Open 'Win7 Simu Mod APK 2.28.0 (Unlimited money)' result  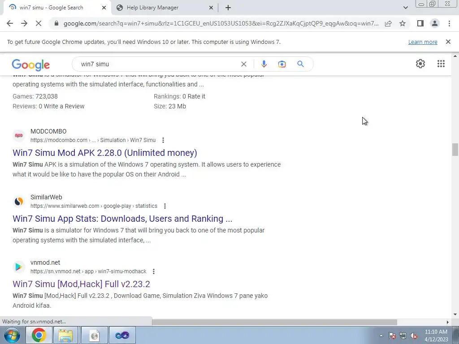105,153
